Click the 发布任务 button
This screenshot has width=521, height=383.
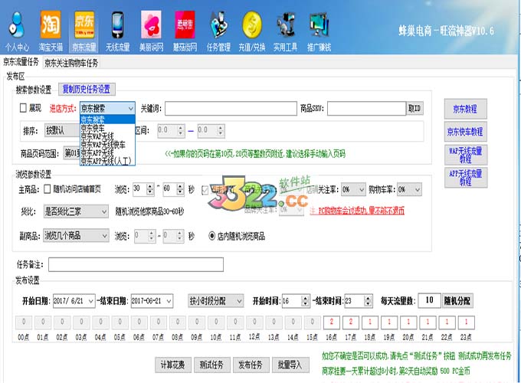click(251, 365)
